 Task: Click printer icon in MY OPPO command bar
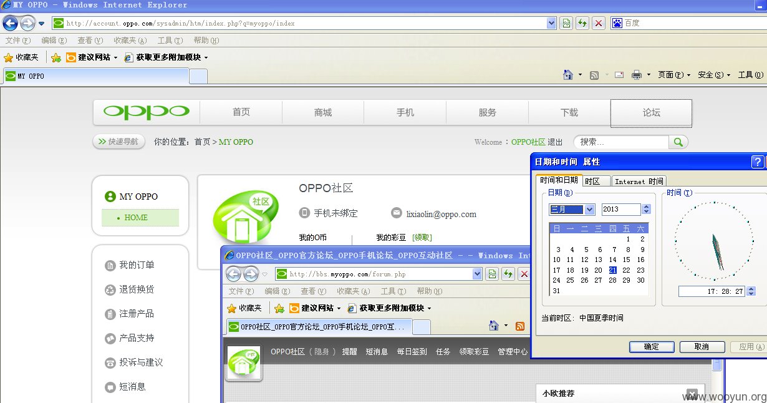tap(637, 75)
